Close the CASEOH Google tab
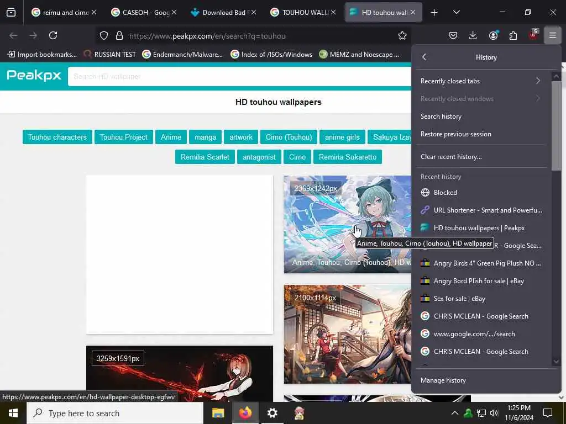Viewport: 566px width, 424px height. [x=174, y=12]
